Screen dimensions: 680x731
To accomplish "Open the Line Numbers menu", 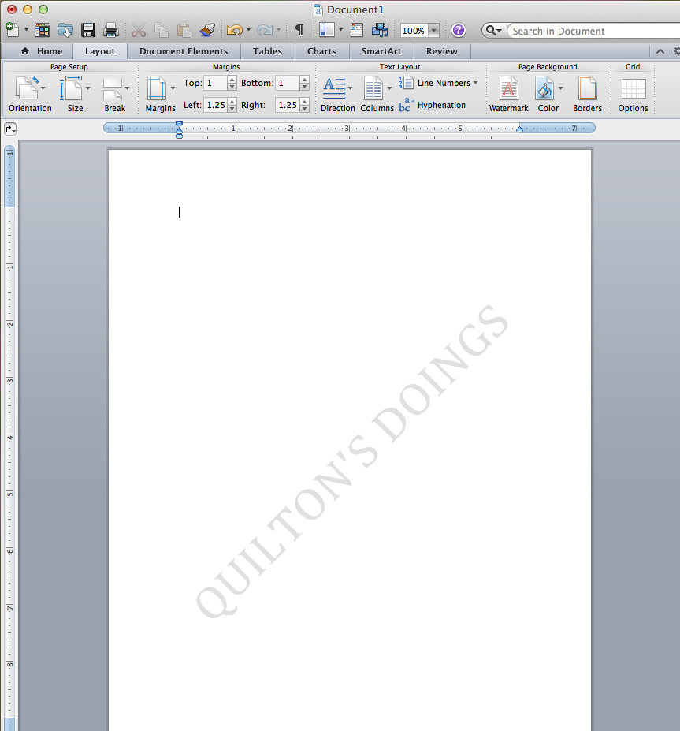I will click(x=438, y=83).
